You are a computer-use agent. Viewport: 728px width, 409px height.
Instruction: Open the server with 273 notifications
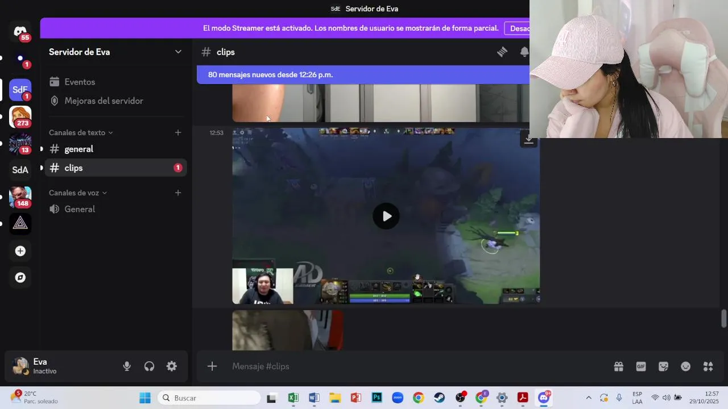20,116
